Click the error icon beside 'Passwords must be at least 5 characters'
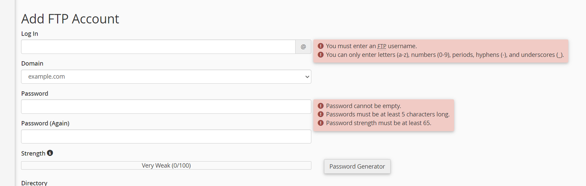The image size is (586, 186). [320, 114]
